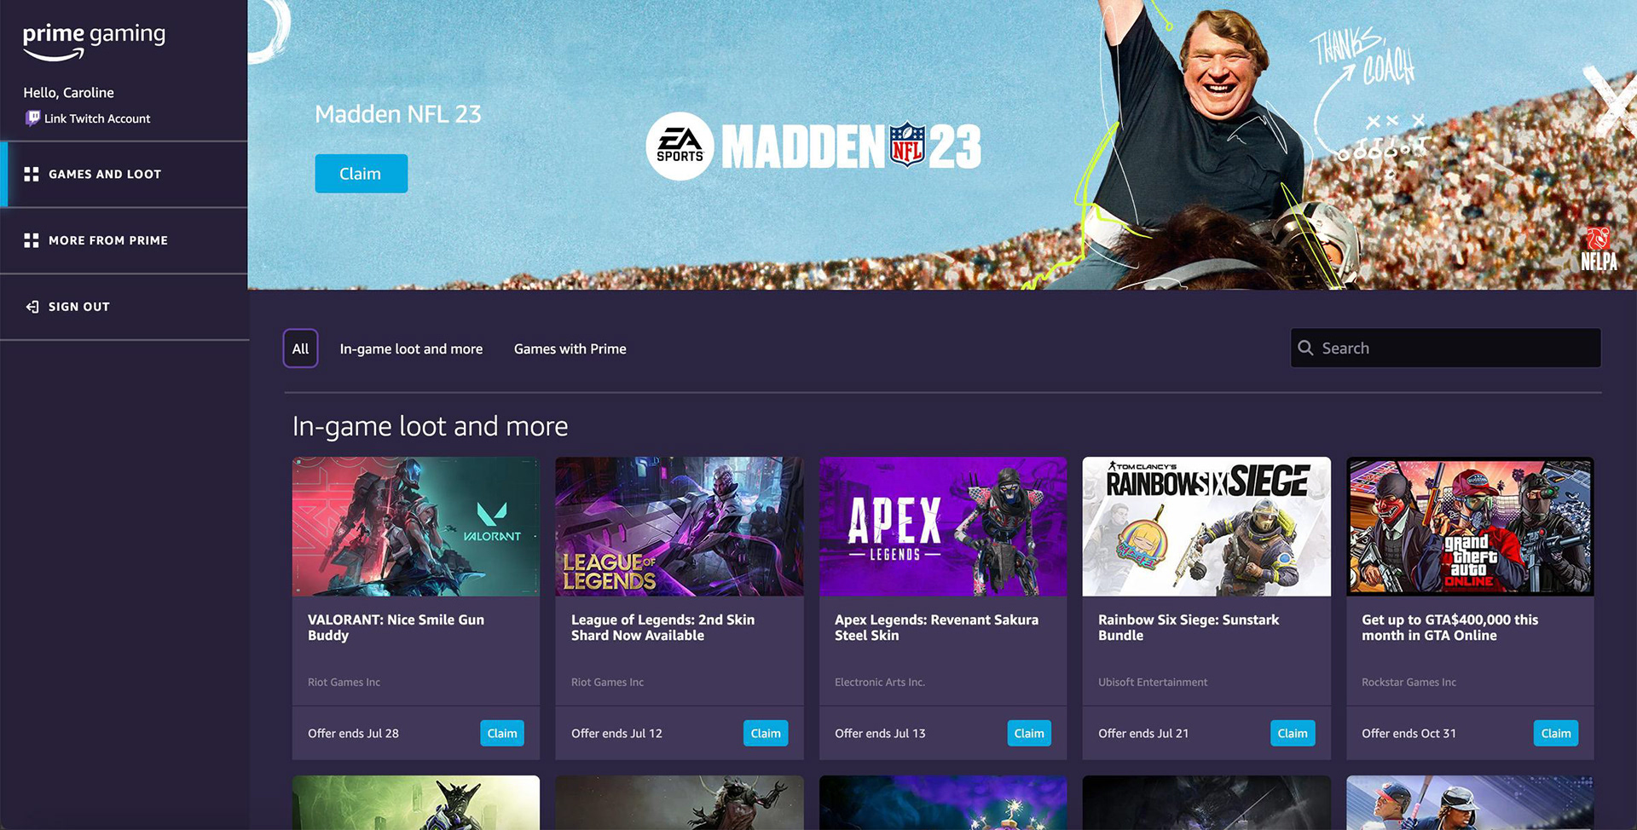Claim League of Legends Skin Shard offer

(x=766, y=733)
